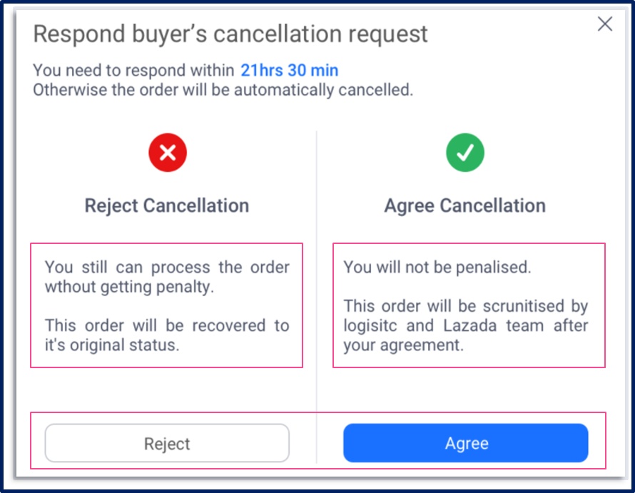The image size is (635, 493).
Task: Select the Agree Cancellation heading
Action: tap(465, 205)
